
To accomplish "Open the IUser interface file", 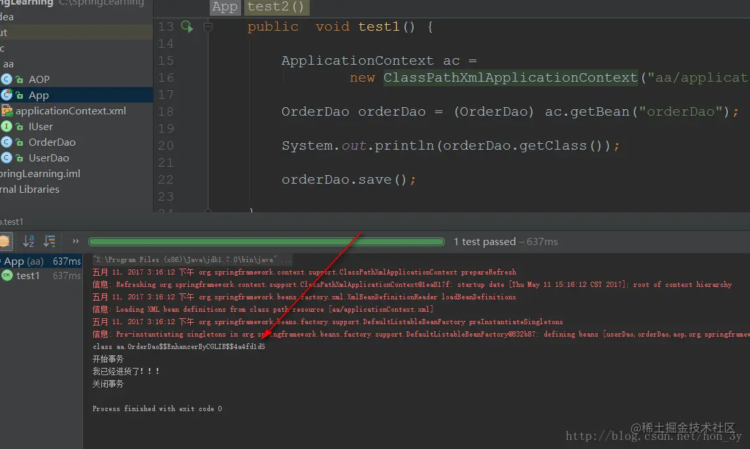I will pyautogui.click(x=41, y=127).
